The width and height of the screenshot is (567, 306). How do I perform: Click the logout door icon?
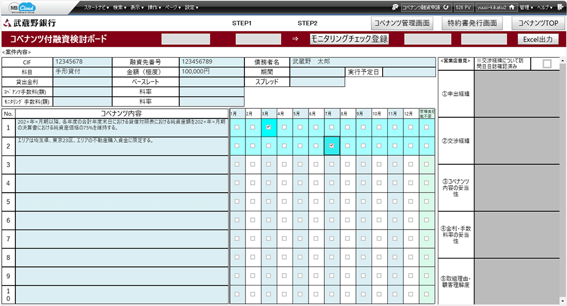(x=560, y=8)
